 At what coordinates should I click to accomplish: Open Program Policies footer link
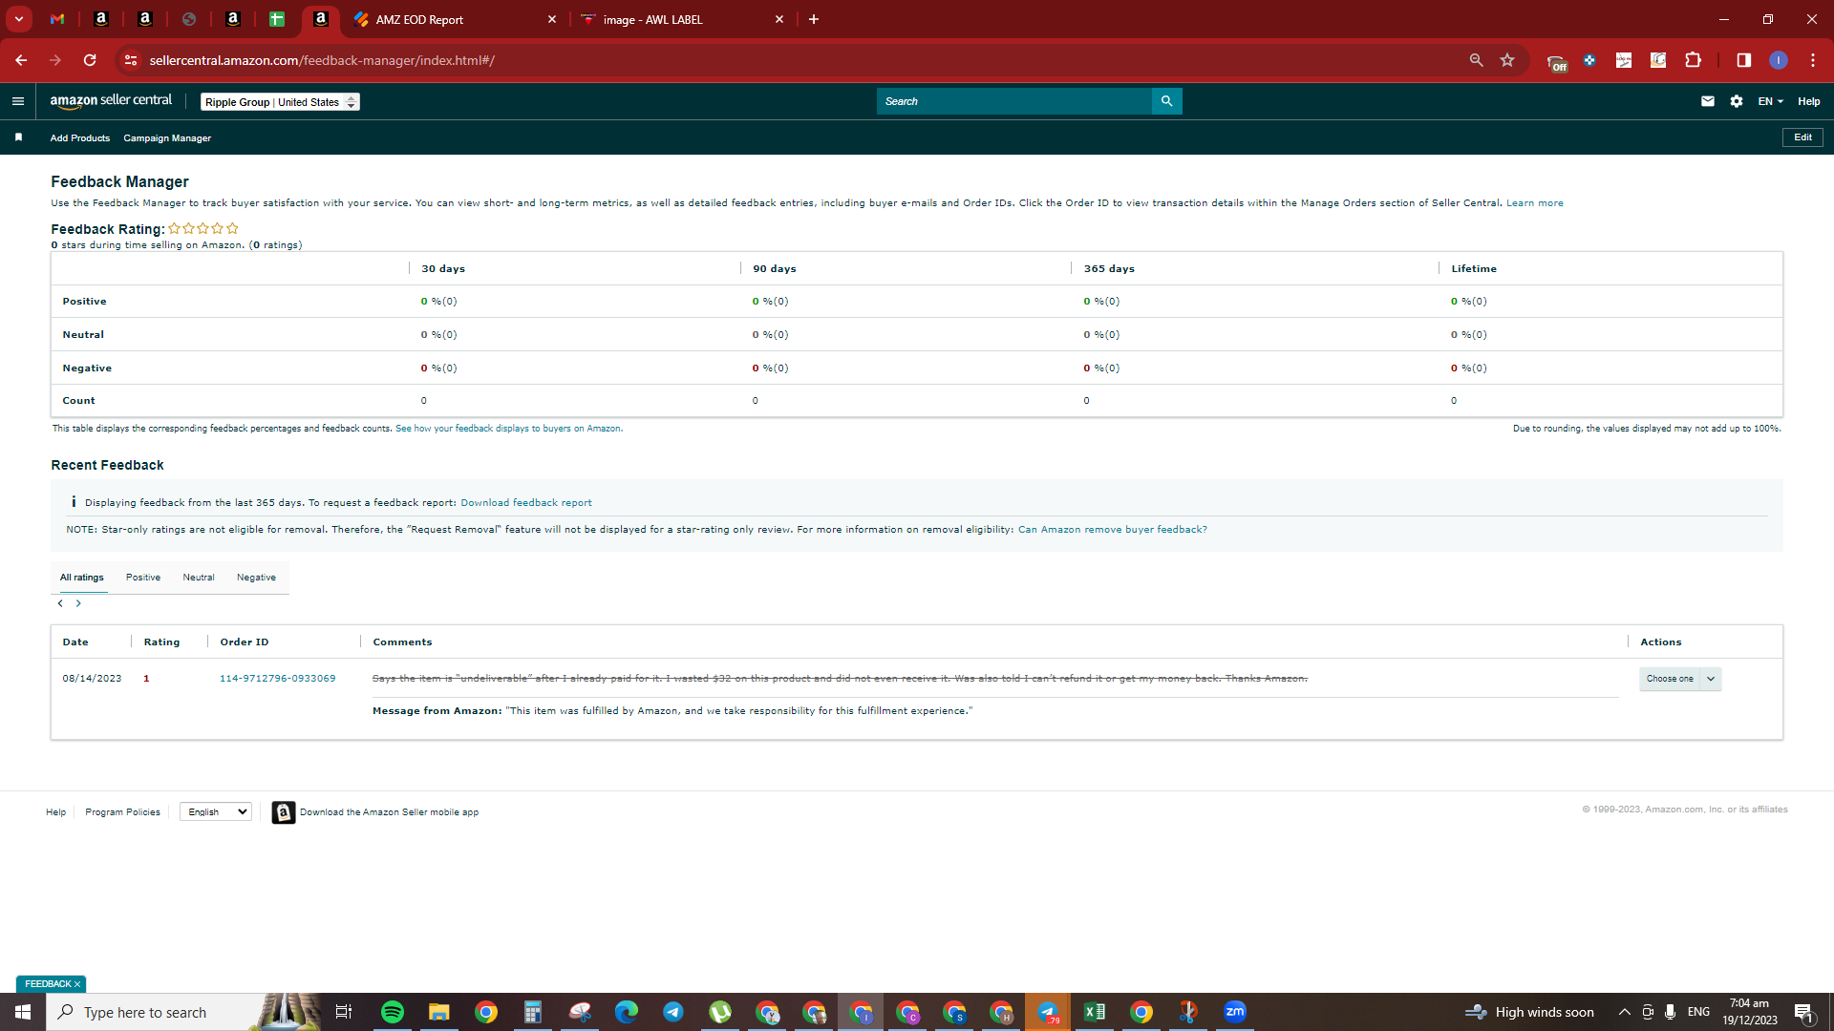pos(122,812)
